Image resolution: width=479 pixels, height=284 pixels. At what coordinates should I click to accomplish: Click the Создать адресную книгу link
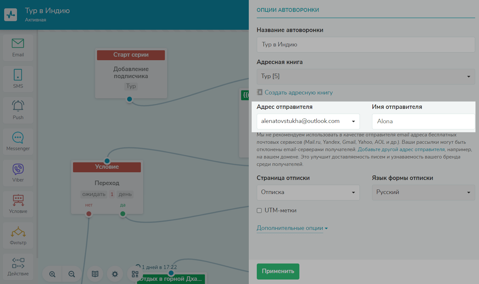pos(298,93)
